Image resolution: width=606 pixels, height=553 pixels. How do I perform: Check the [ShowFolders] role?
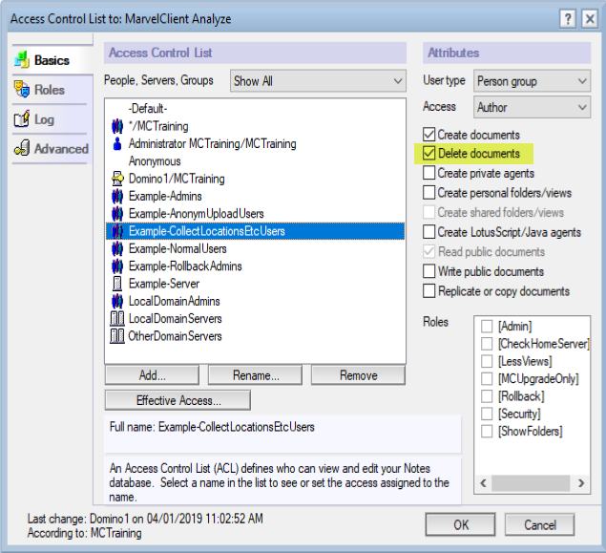coord(487,431)
